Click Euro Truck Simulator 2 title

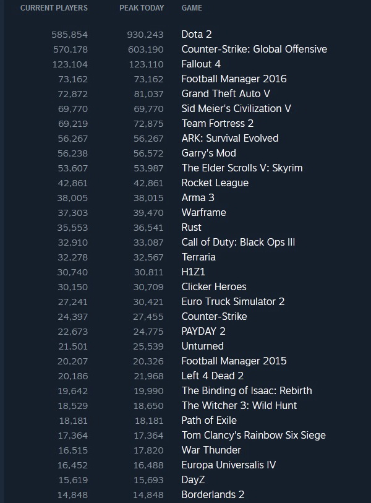[233, 301]
